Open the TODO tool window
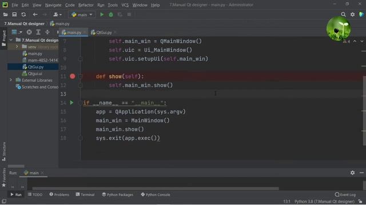This screenshot has height=205, width=366. [35, 195]
